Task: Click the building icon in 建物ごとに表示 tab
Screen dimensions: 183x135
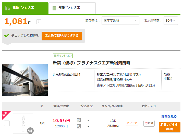Action: coord(8,8)
